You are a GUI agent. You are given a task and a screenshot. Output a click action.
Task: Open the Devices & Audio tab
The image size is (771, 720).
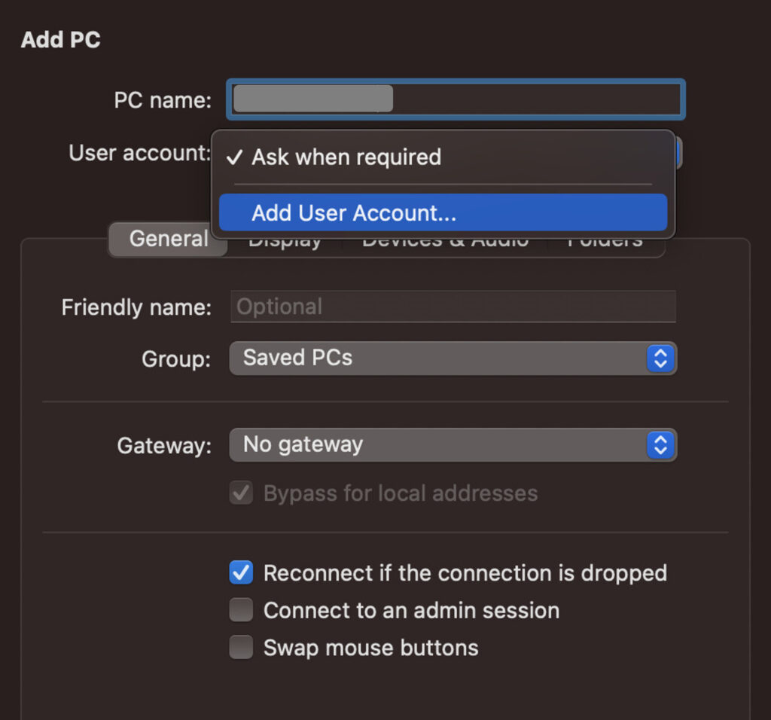tap(446, 244)
